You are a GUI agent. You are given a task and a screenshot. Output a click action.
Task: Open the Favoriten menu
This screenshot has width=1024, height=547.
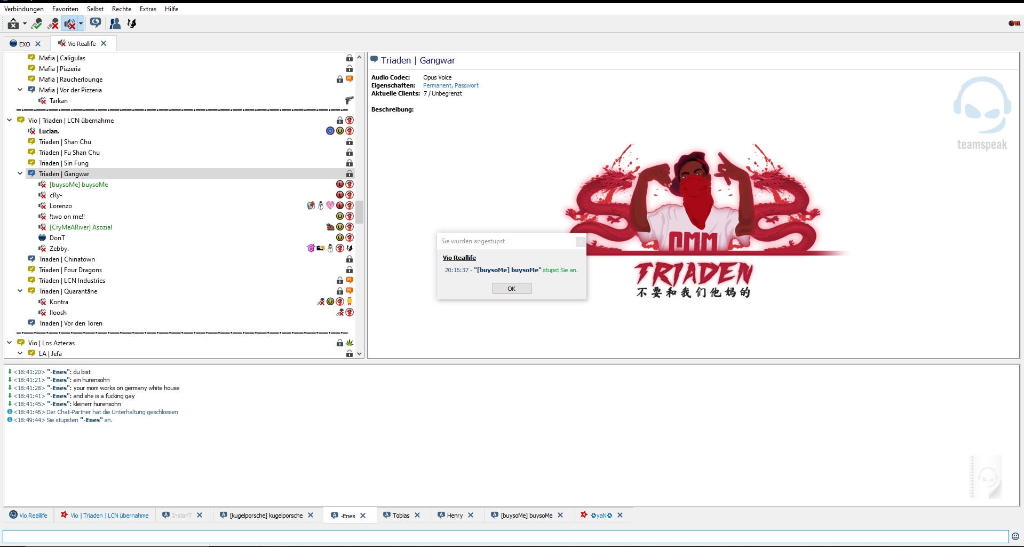pyautogui.click(x=65, y=9)
